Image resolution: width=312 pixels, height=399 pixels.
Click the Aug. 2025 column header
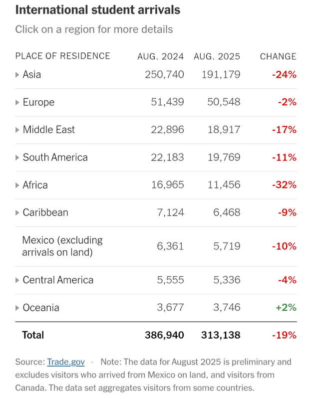point(217,56)
